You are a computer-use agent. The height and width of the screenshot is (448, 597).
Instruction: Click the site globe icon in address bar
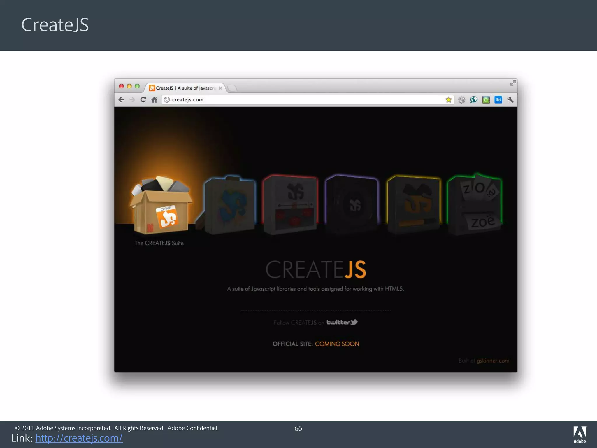(167, 100)
